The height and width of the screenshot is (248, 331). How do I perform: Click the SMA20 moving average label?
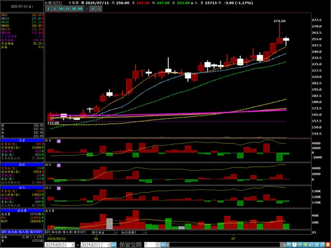(4, 22)
